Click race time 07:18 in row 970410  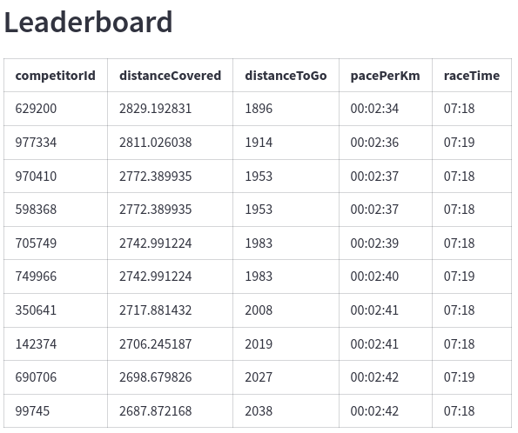pyautogui.click(x=459, y=177)
